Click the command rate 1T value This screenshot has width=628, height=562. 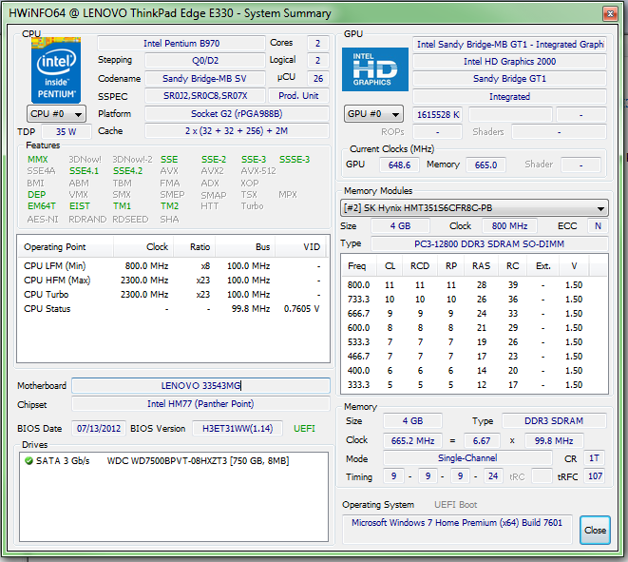[x=595, y=458]
